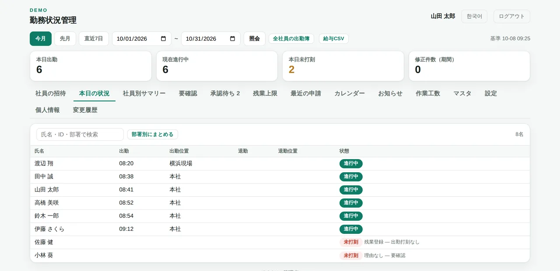Image resolution: width=560 pixels, height=271 pixels.
Task: Click 未打刻 badge in 佐藤 健 row
Action: point(351,242)
